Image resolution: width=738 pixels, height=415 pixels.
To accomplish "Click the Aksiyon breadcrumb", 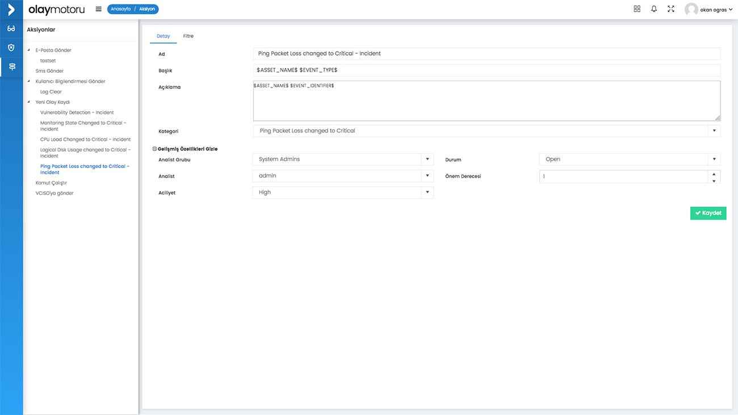I will pos(147,9).
